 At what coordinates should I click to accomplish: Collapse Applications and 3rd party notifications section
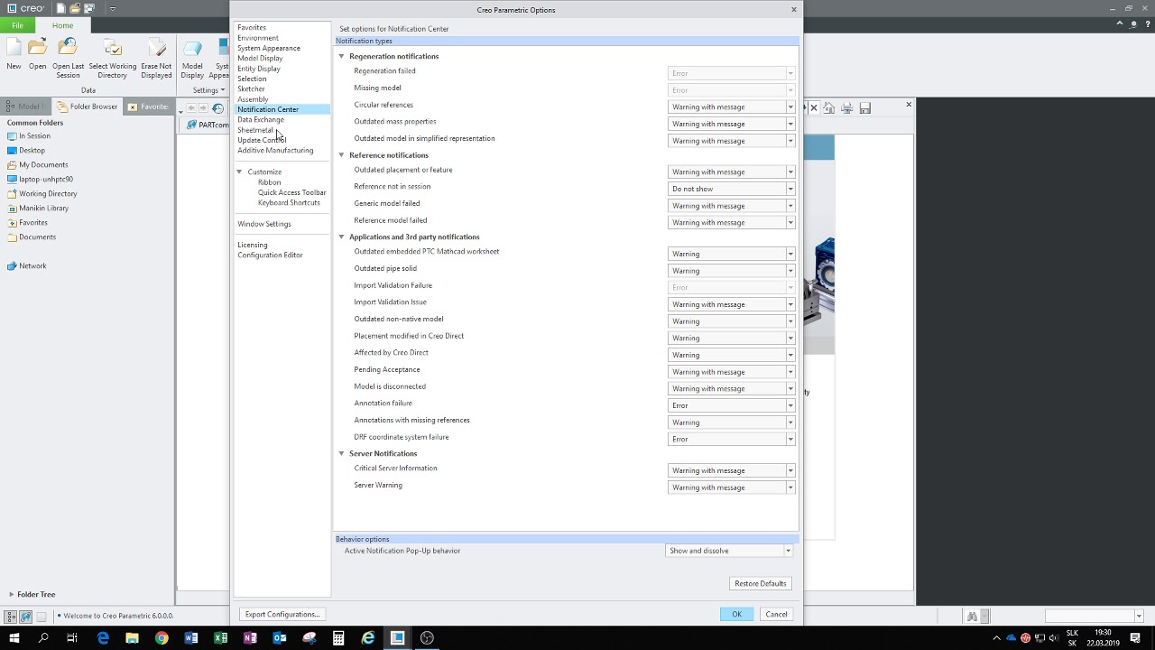tap(341, 237)
